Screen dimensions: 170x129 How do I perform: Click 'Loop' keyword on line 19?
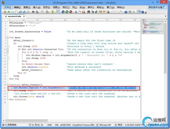(x=16, y=76)
